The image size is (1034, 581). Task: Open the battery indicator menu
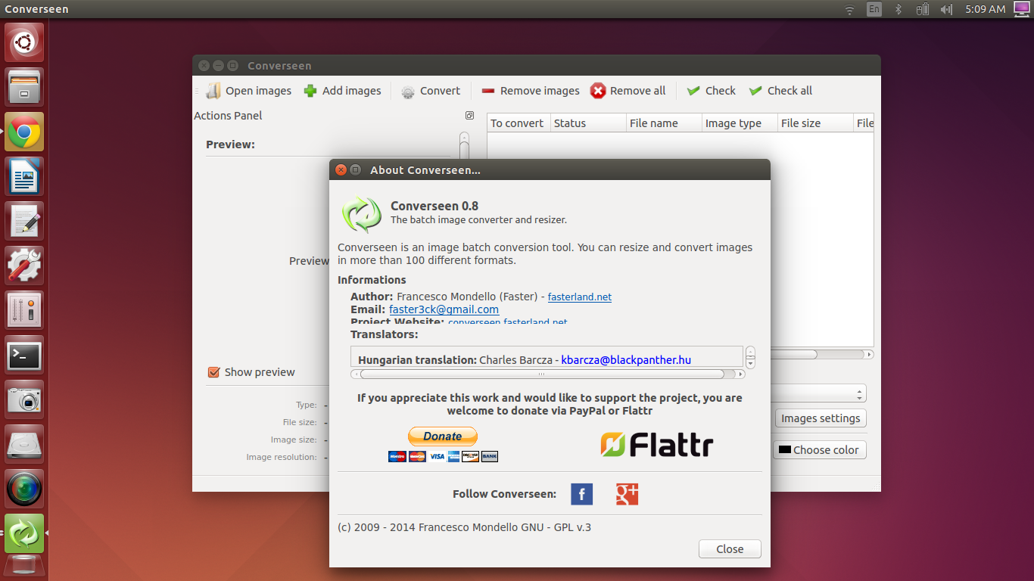coord(922,9)
